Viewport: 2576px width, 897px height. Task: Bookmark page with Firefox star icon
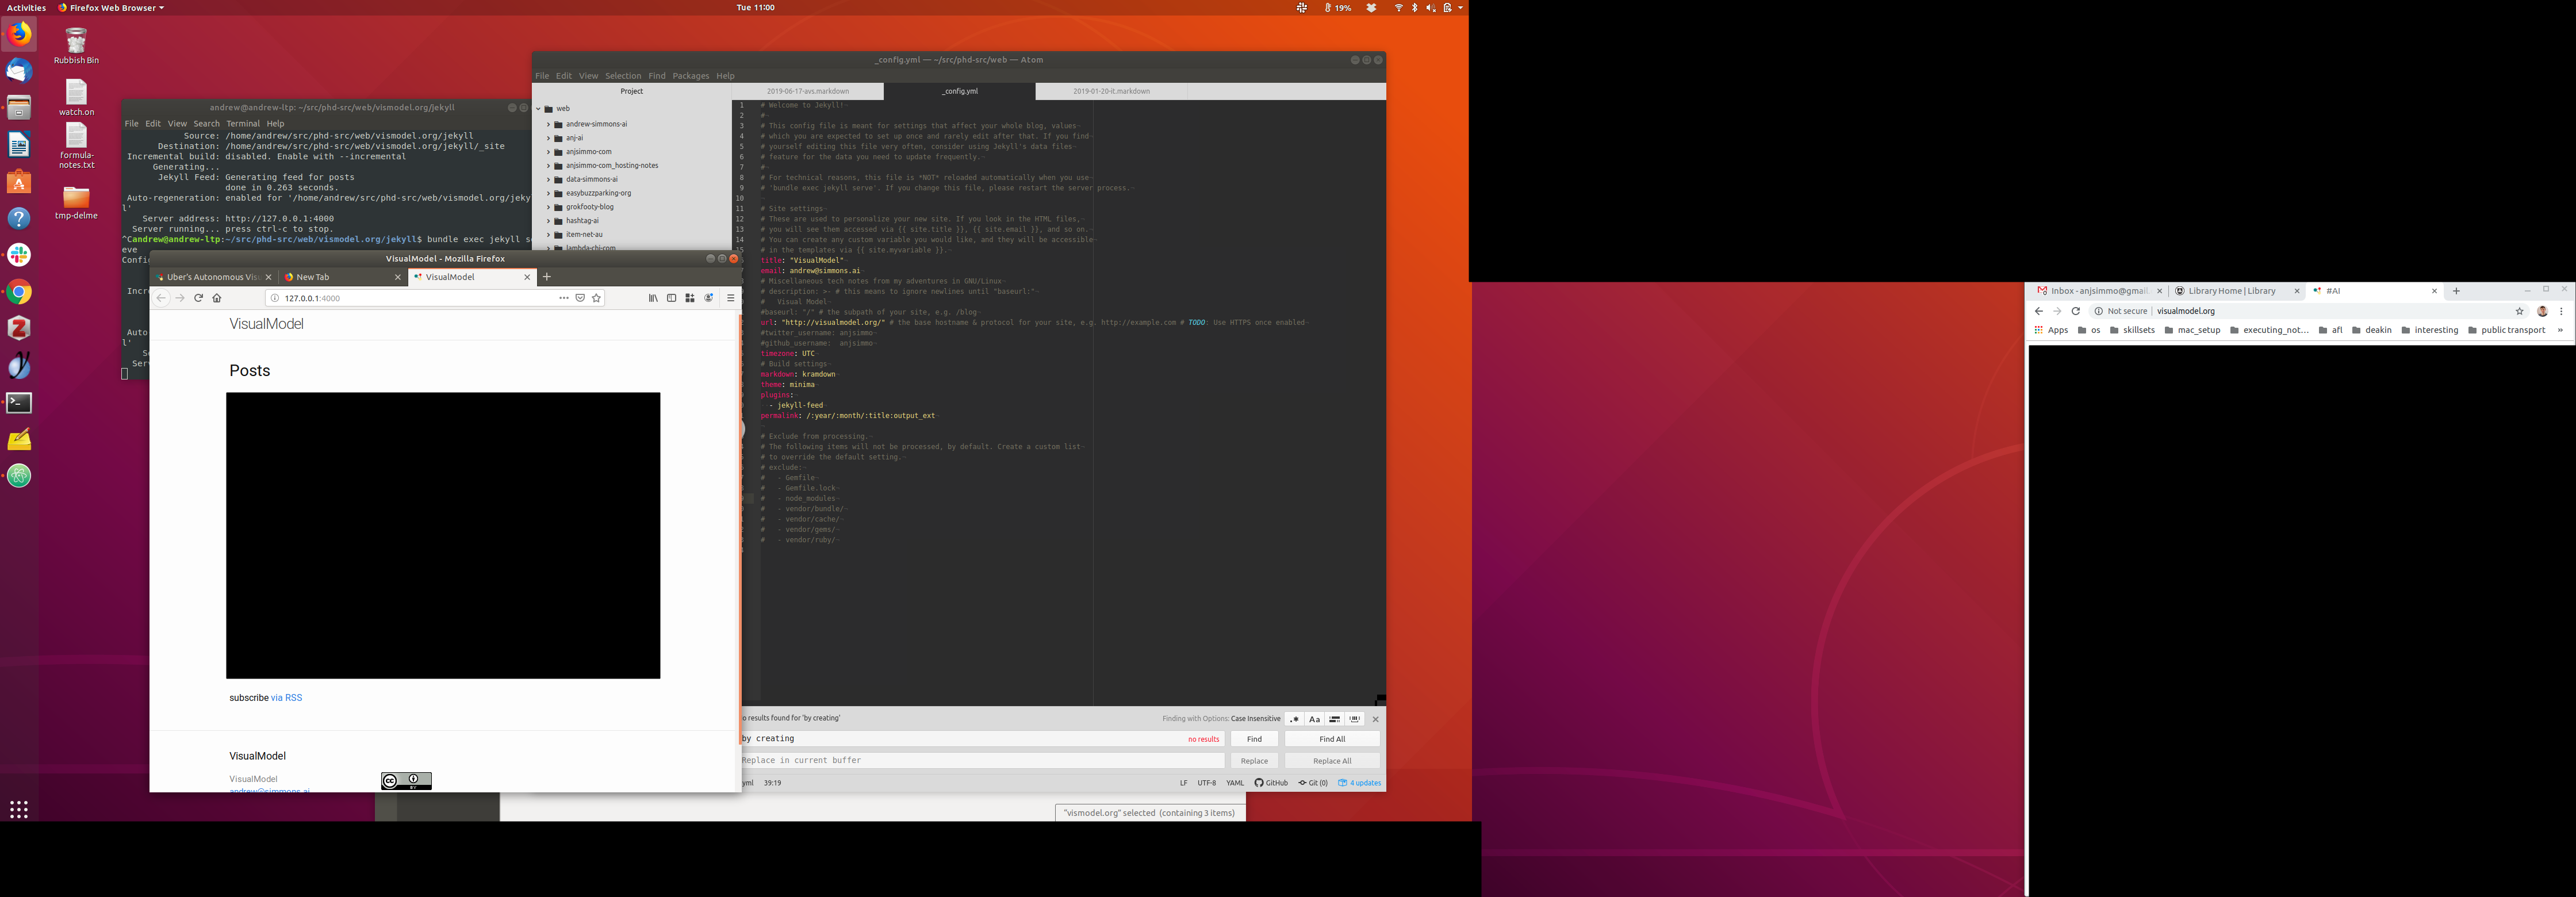pos(597,298)
